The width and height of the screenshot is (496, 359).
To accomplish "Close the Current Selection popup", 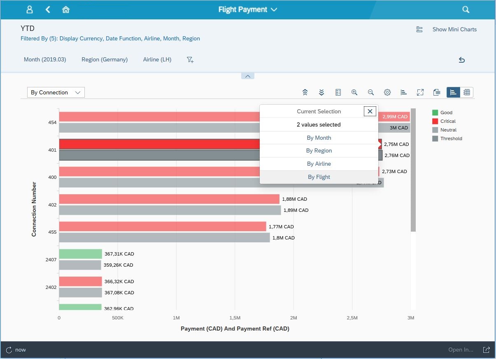I will pyautogui.click(x=370, y=111).
